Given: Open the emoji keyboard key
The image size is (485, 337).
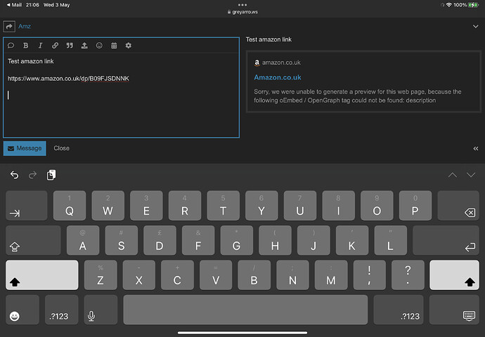Looking at the screenshot, I should tap(22, 310).
